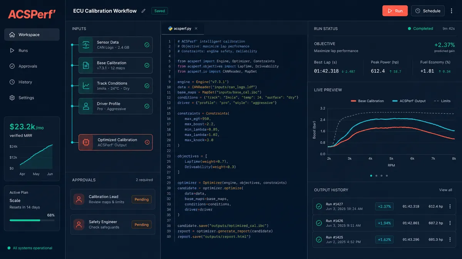The height and width of the screenshot is (259, 462).
Task: Click the Saved status badge
Action: tap(159, 11)
